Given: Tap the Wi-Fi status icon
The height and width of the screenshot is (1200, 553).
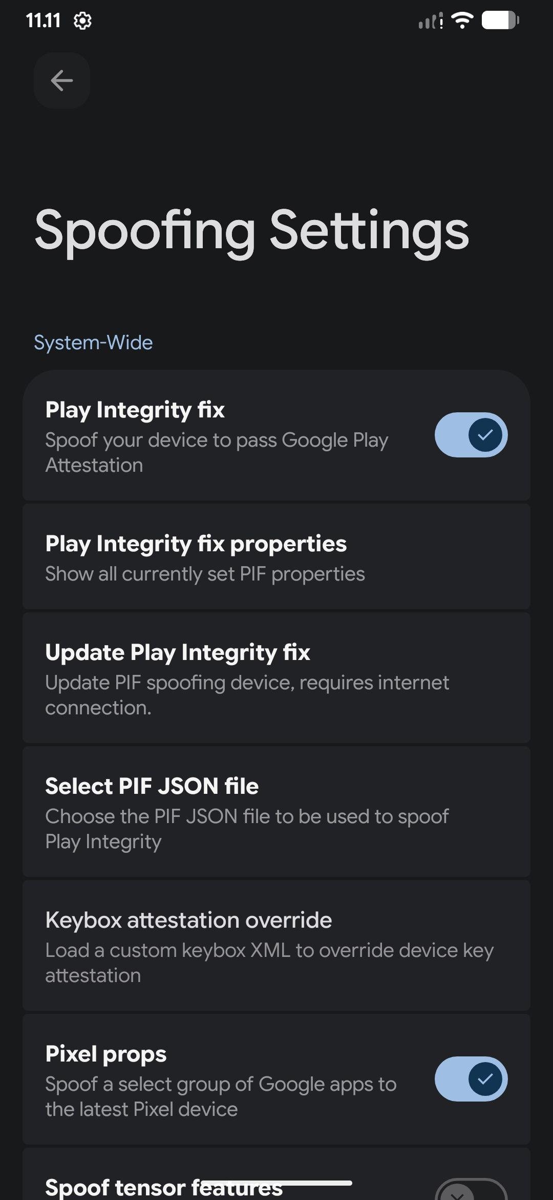Looking at the screenshot, I should click(x=462, y=21).
